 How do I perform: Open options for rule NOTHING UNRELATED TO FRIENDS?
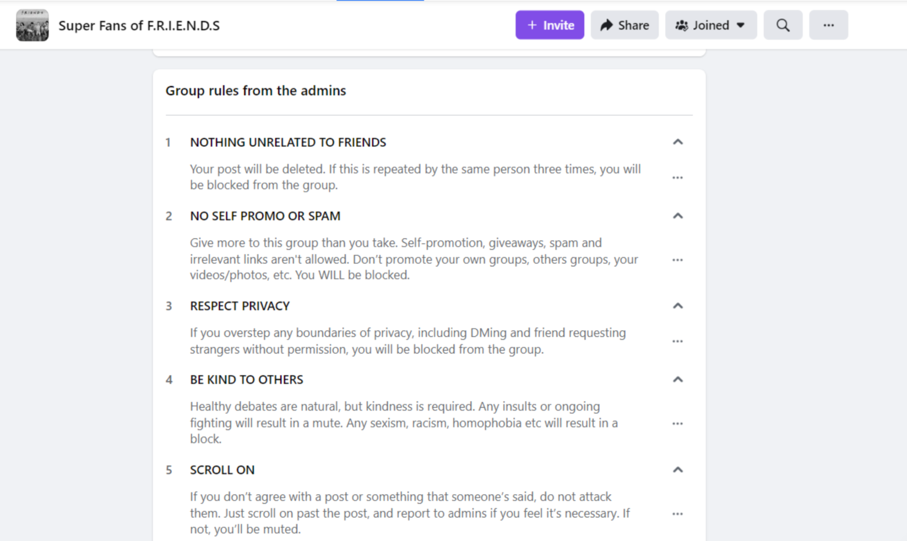click(677, 177)
